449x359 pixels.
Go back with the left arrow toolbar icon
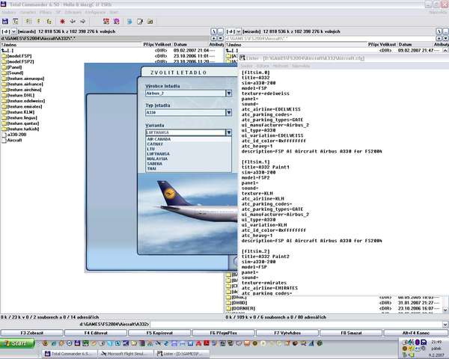(73, 22)
